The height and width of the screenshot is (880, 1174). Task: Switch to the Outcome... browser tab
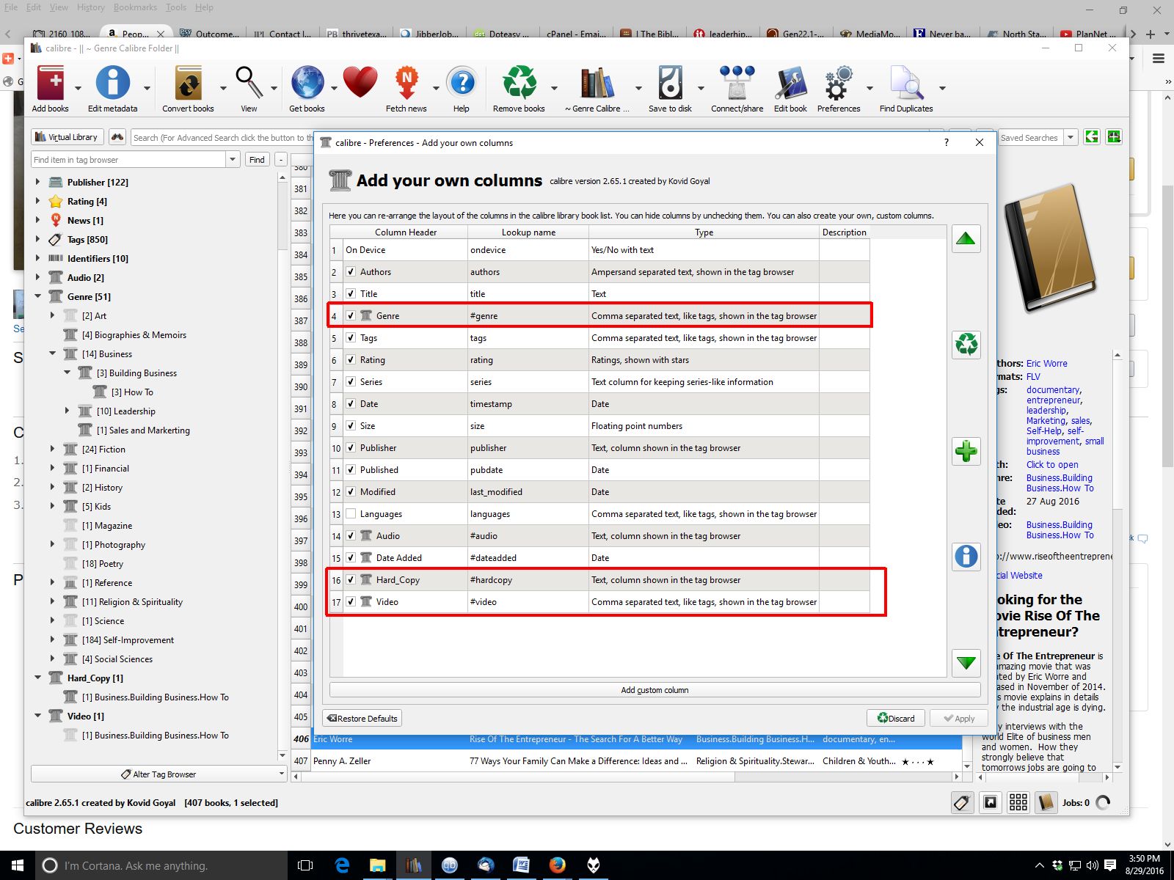tap(211, 34)
